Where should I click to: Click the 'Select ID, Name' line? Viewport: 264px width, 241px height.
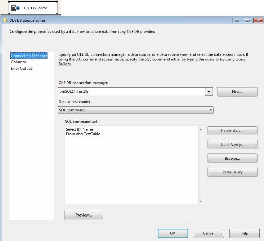coord(79,129)
